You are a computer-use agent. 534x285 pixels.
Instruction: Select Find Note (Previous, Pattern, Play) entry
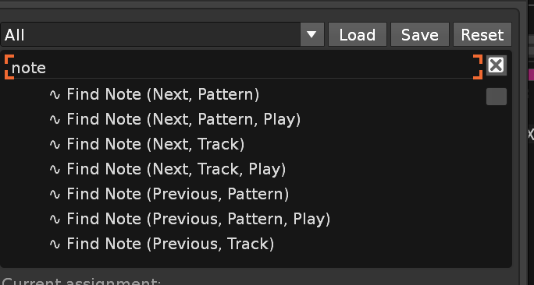(x=198, y=219)
